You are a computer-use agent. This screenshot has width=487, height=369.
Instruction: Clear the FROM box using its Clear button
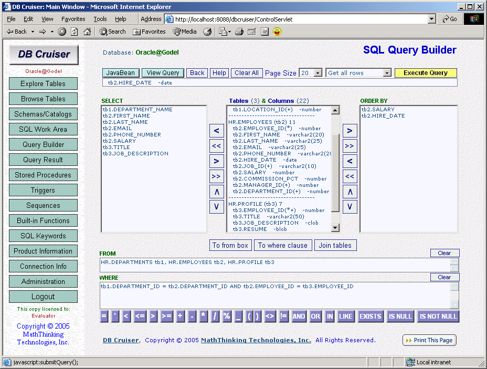(x=444, y=253)
